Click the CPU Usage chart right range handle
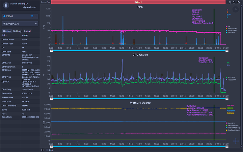The height and width of the screenshot is (152, 243). 227,99
